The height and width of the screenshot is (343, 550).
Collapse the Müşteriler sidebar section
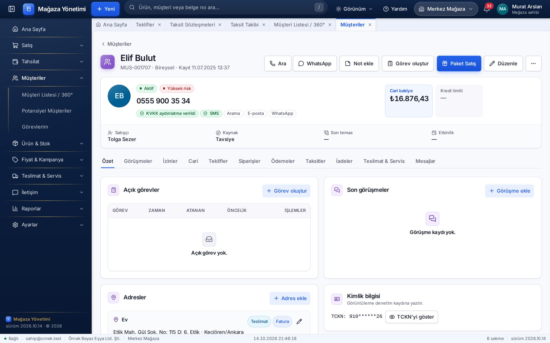(48, 78)
